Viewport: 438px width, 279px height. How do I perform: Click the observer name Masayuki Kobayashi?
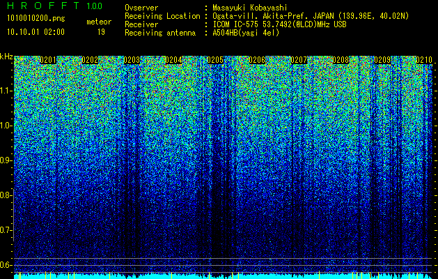click(250, 8)
